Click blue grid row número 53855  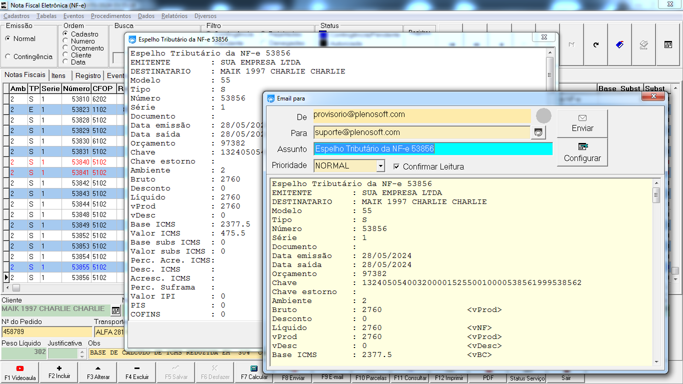pos(62,267)
